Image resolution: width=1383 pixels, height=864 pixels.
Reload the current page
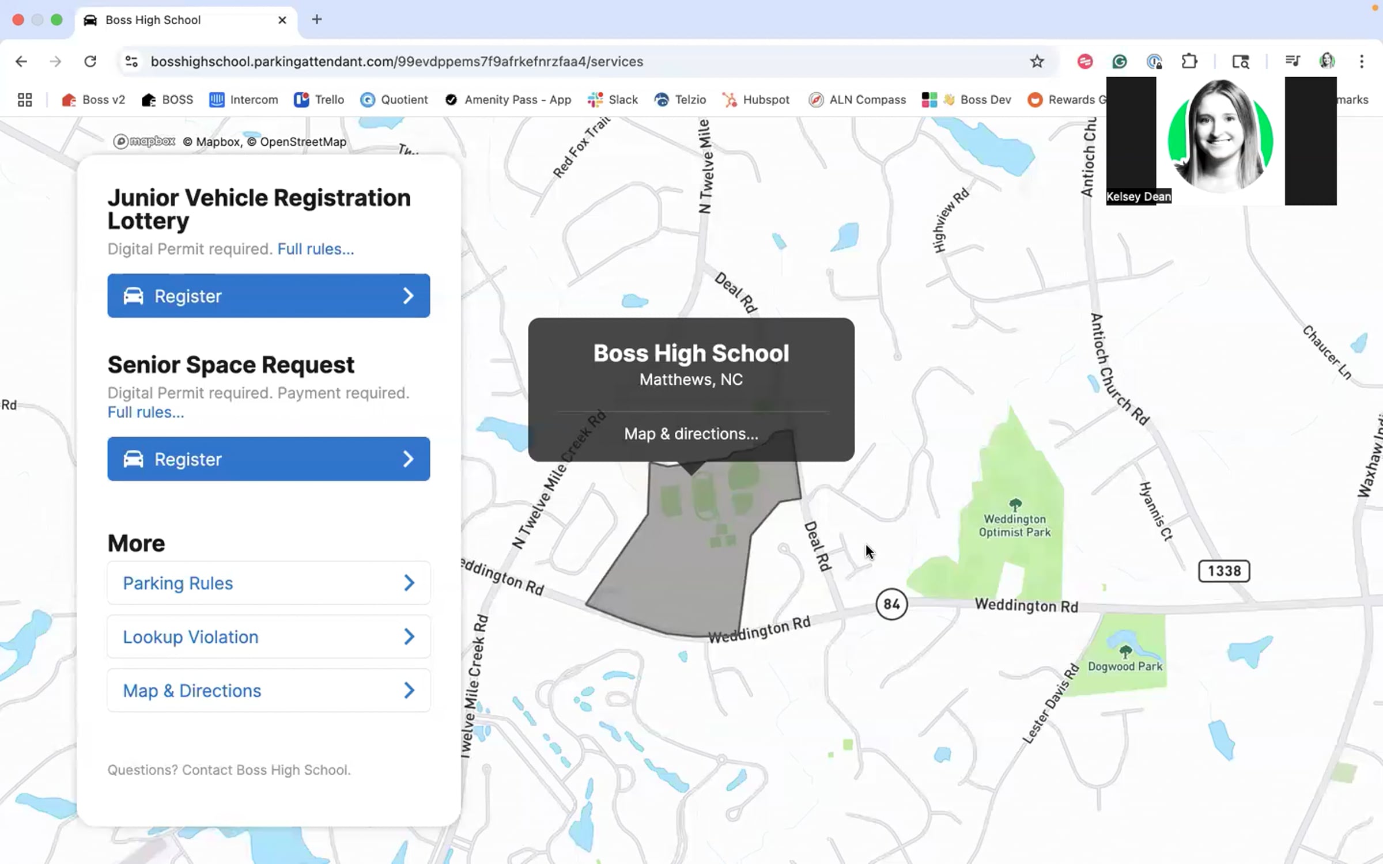pos(90,62)
